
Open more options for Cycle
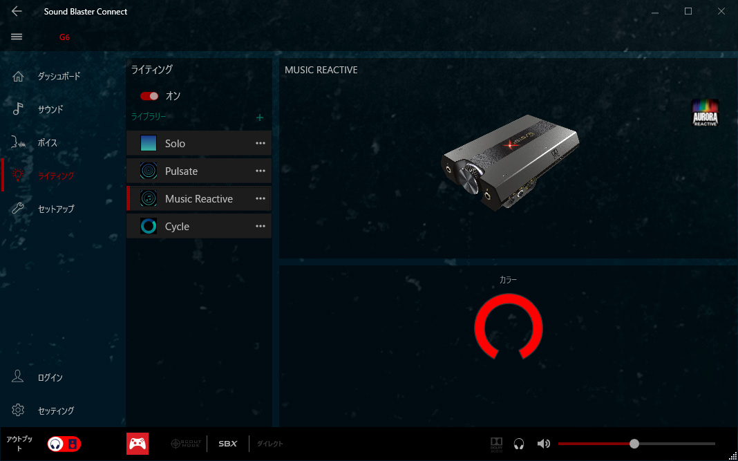click(261, 226)
